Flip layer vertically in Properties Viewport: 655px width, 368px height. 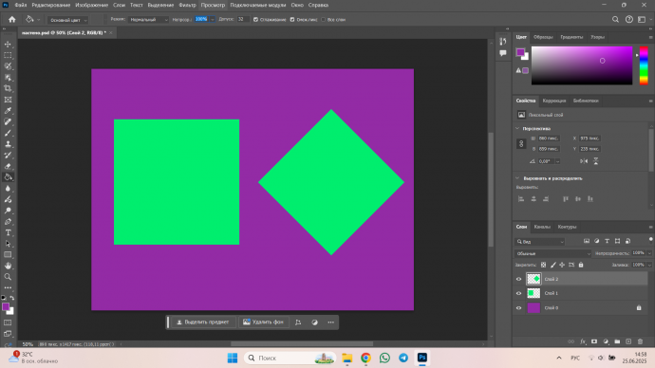[x=596, y=161]
